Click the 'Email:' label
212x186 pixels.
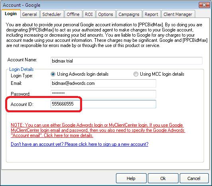point(16,83)
